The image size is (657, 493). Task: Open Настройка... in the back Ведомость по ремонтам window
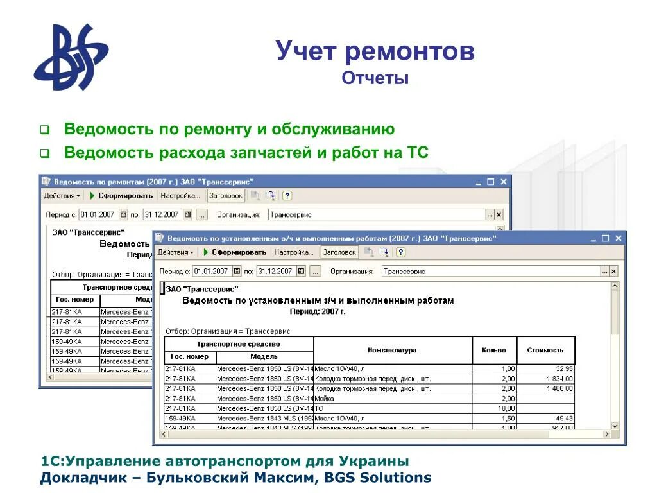[x=180, y=196]
